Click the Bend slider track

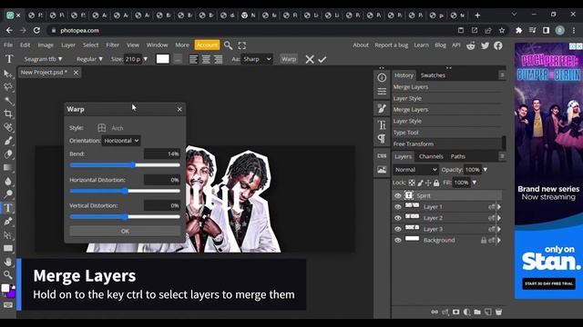point(125,165)
